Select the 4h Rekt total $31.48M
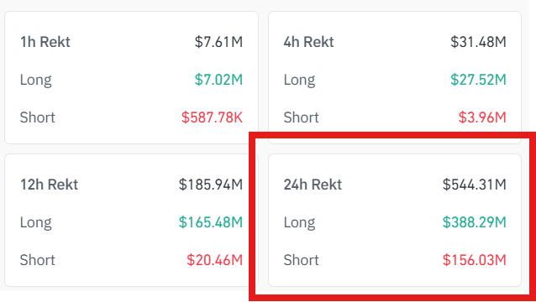Viewport: 536px width, 302px height. (x=478, y=42)
